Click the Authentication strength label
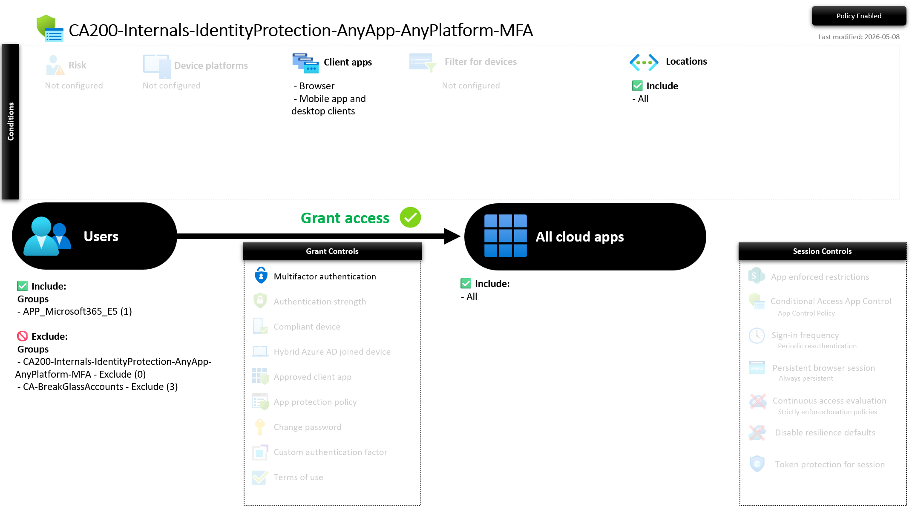The width and height of the screenshot is (912, 512). (x=320, y=302)
